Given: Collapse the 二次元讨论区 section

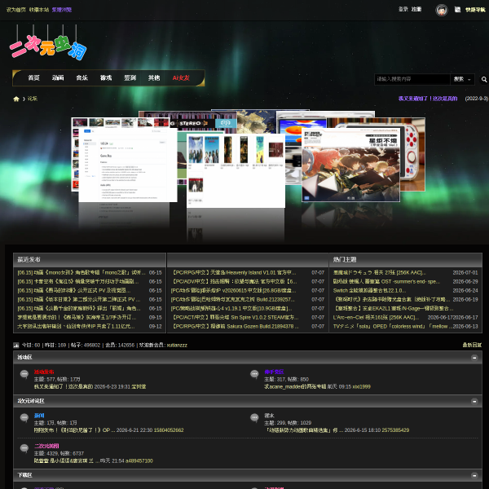Looking at the screenshot, I should [474, 401].
